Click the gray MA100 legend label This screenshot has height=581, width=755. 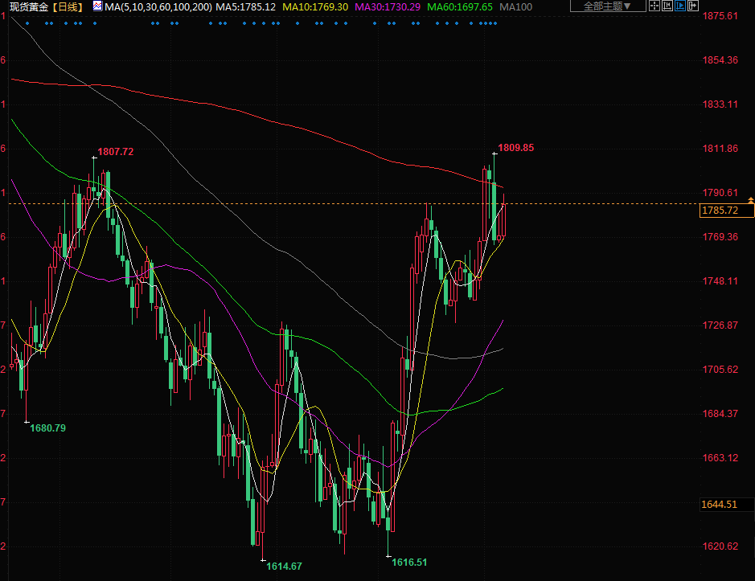point(515,6)
